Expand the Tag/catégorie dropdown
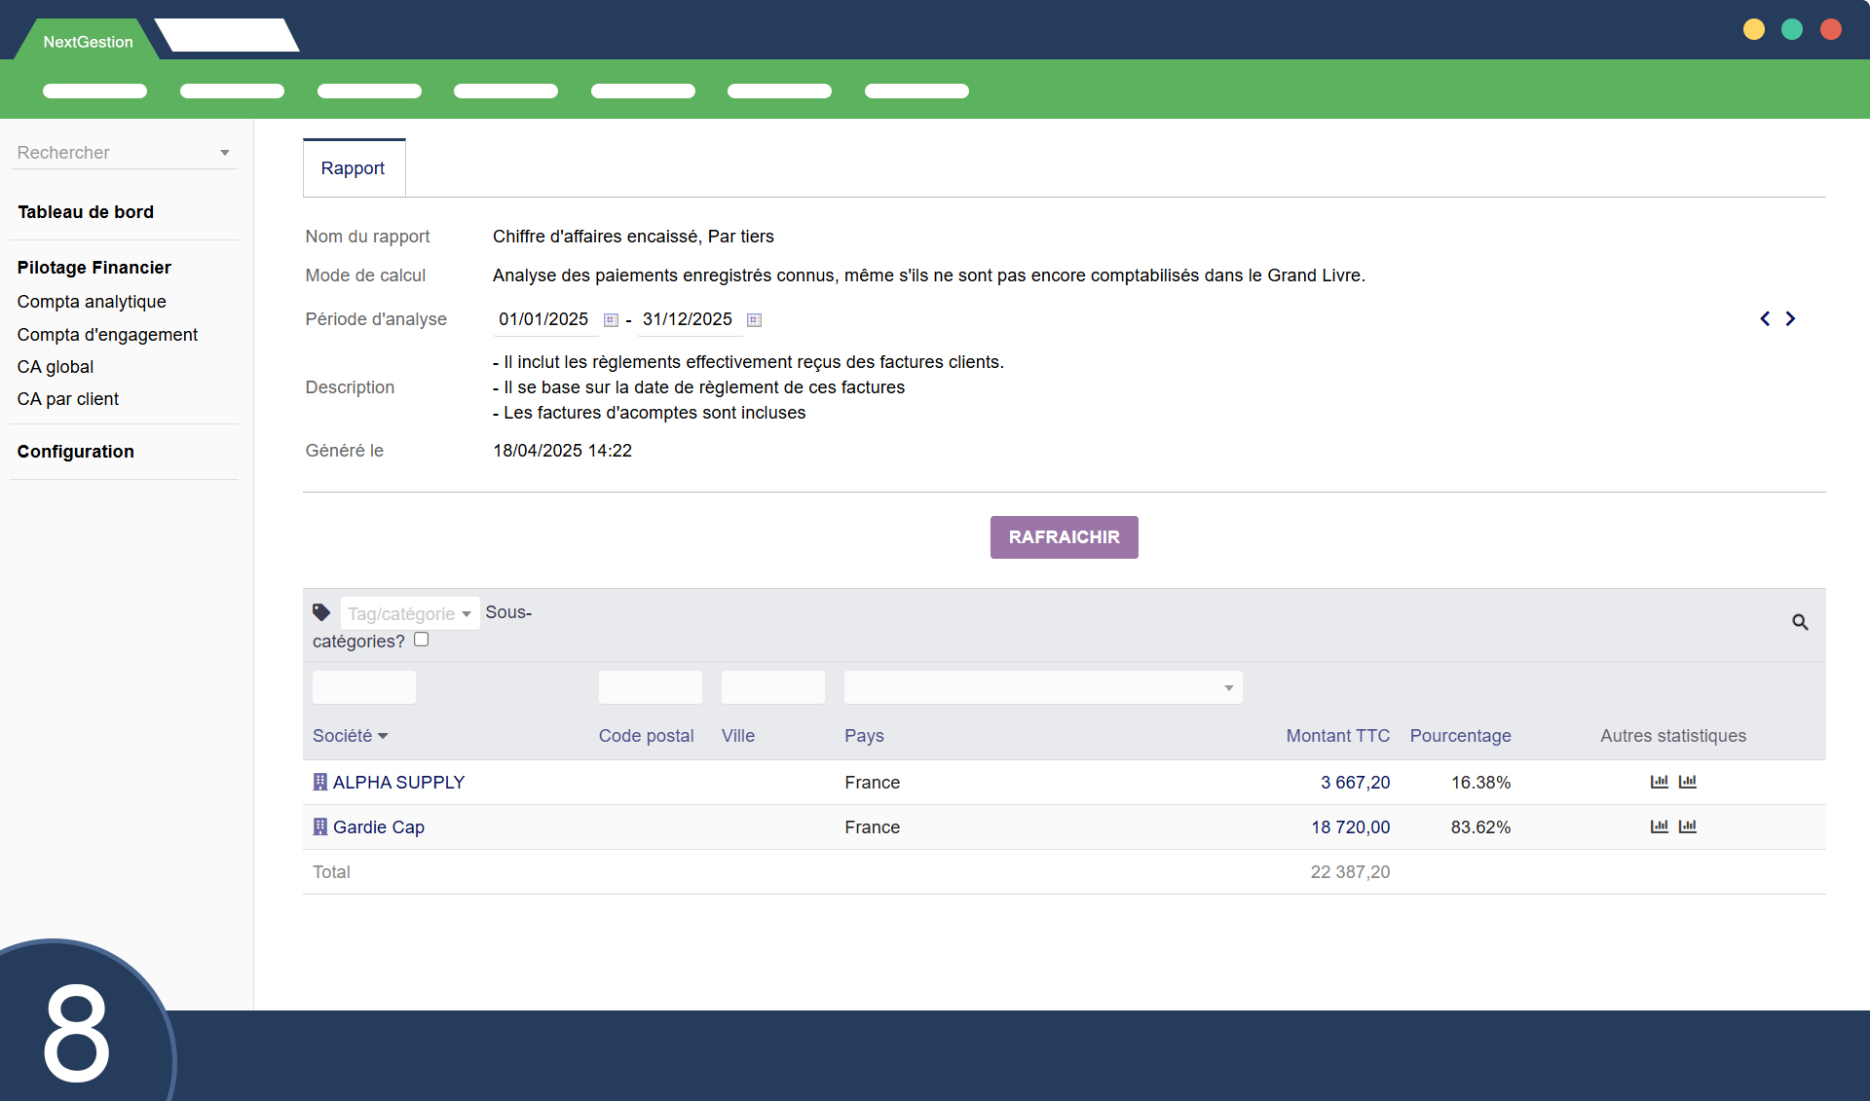This screenshot has height=1101, width=1870. tap(410, 614)
